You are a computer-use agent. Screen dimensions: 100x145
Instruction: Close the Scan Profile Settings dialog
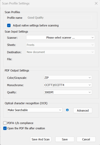point(96,3)
